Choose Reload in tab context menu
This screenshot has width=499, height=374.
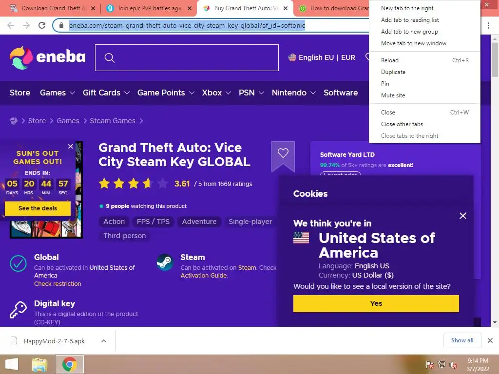tap(424, 60)
